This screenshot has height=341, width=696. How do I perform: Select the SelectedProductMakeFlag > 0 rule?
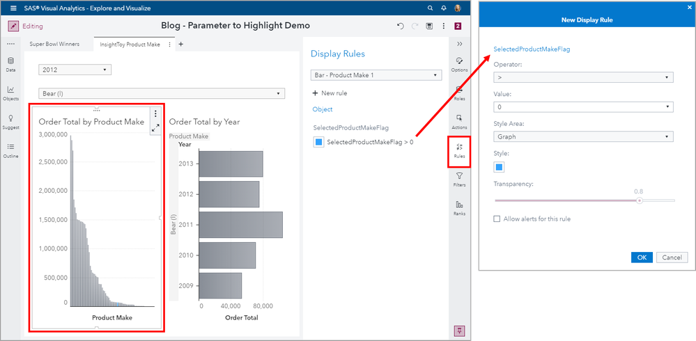pyautogui.click(x=370, y=143)
